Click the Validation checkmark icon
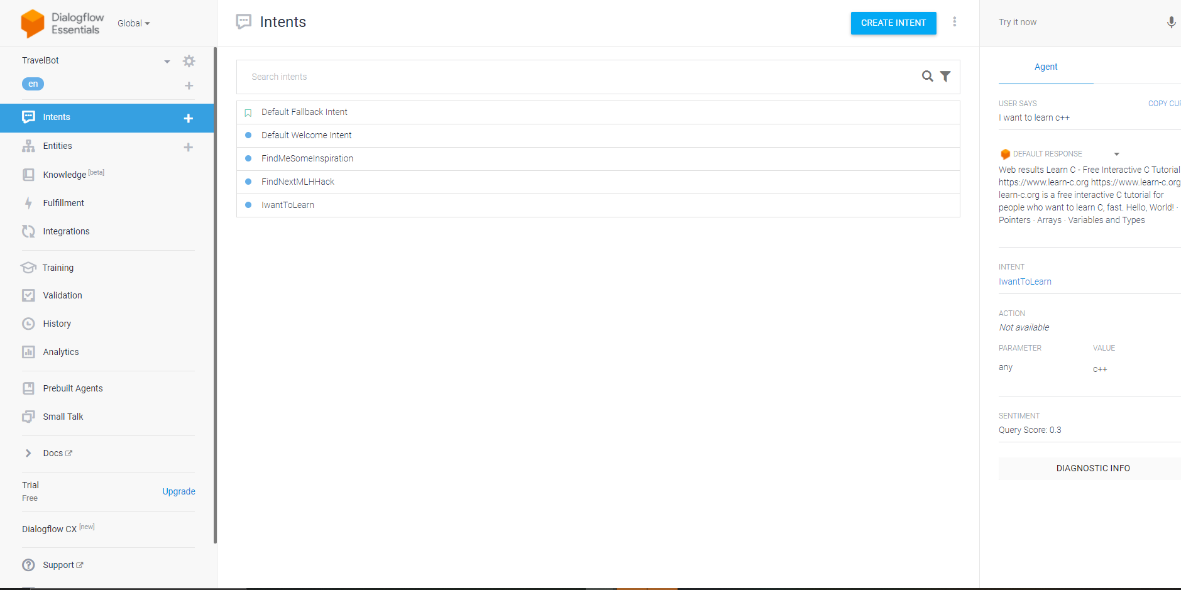The width and height of the screenshot is (1181, 590). point(28,295)
